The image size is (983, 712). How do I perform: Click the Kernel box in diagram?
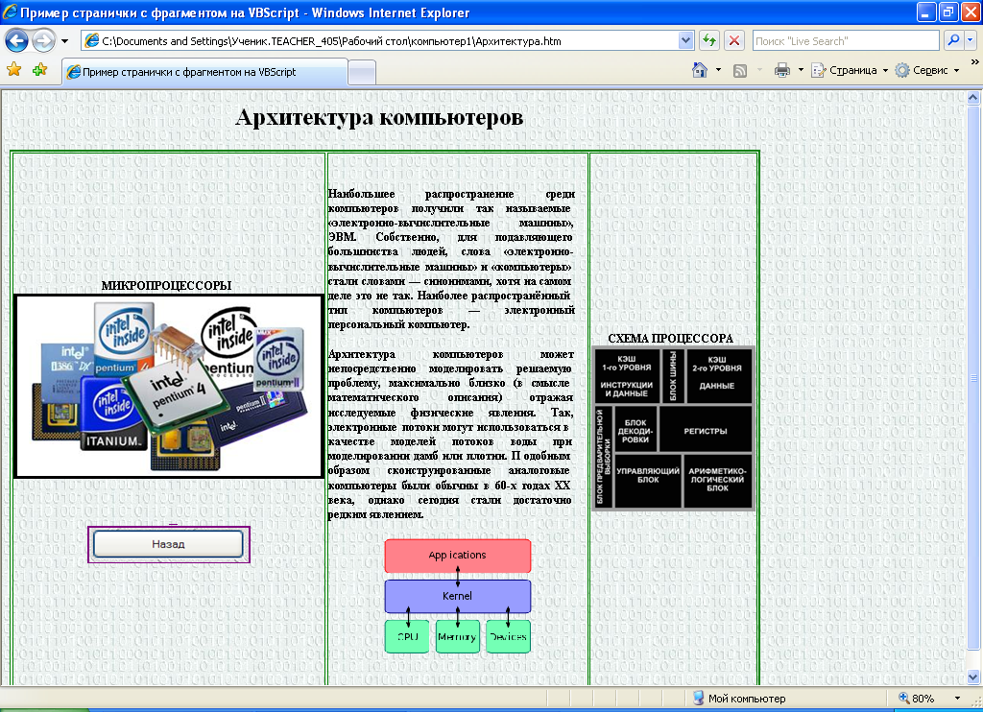(x=458, y=596)
